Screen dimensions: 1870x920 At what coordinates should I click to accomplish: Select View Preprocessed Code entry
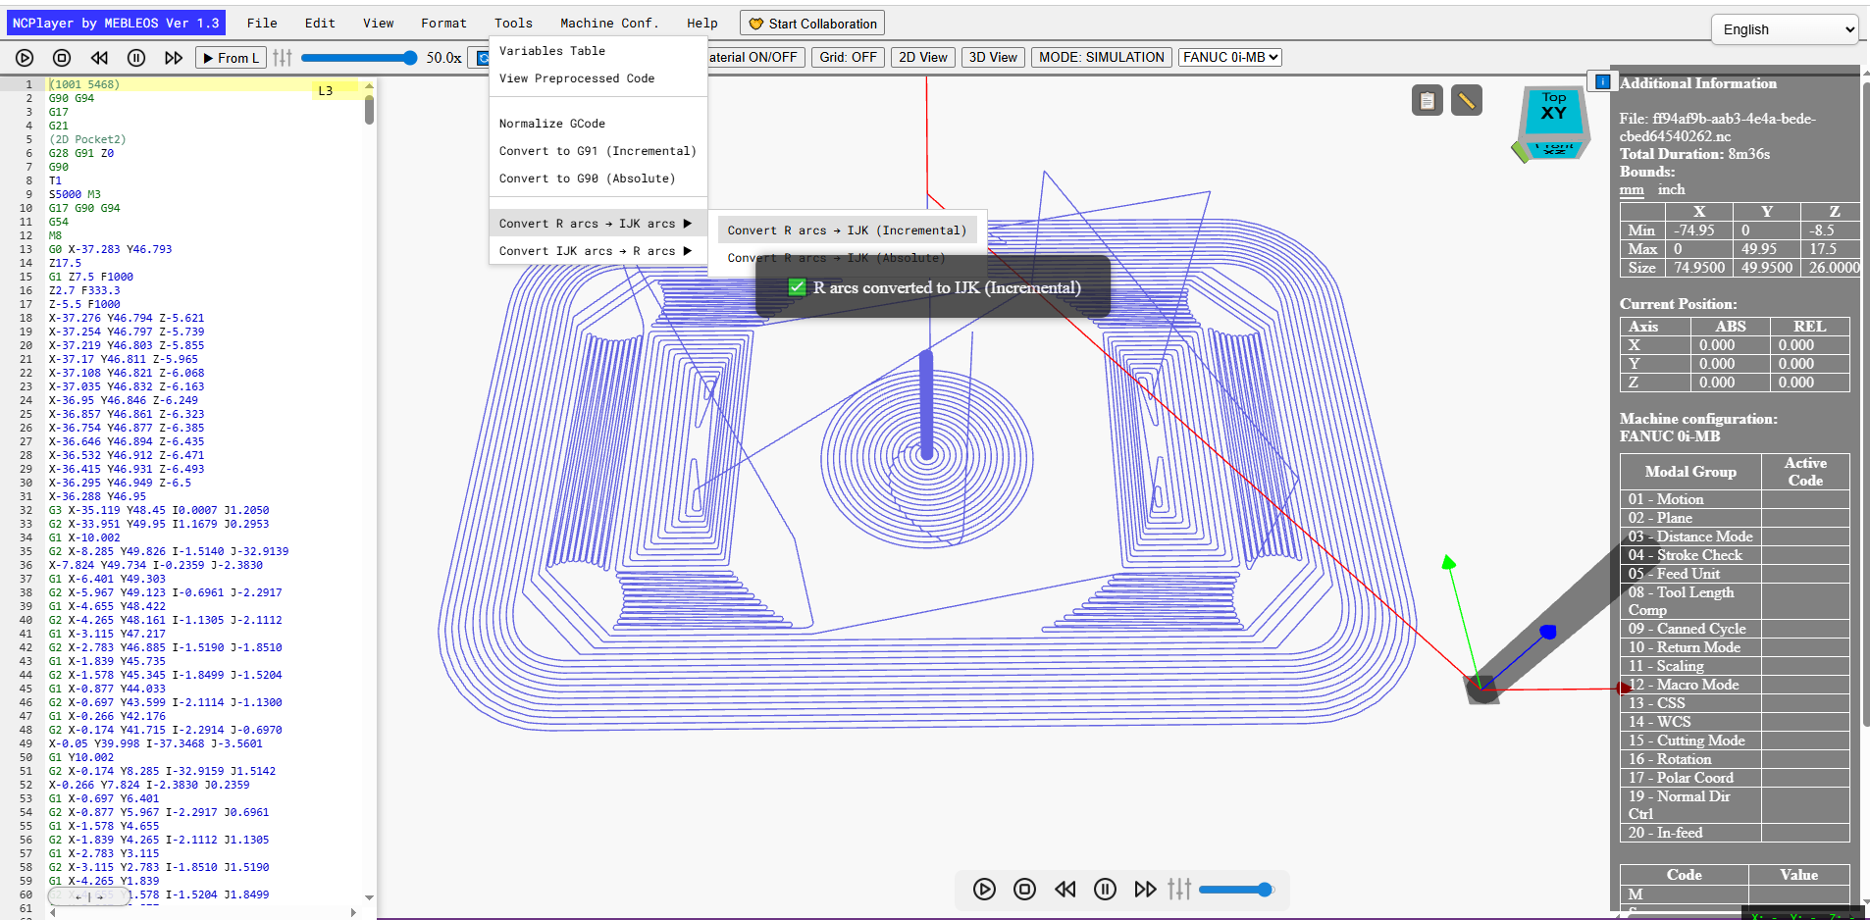coord(597,78)
